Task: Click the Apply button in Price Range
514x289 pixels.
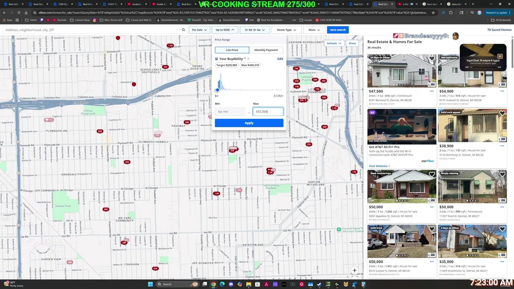Action: [249, 123]
